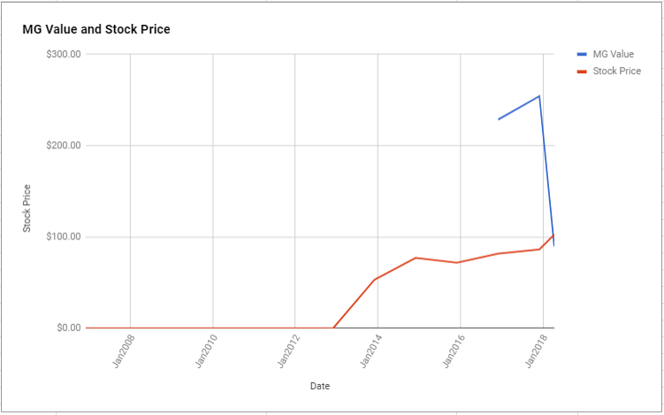The width and height of the screenshot is (664, 415).
Task: Select the $300.00 axis label
Action: [64, 54]
